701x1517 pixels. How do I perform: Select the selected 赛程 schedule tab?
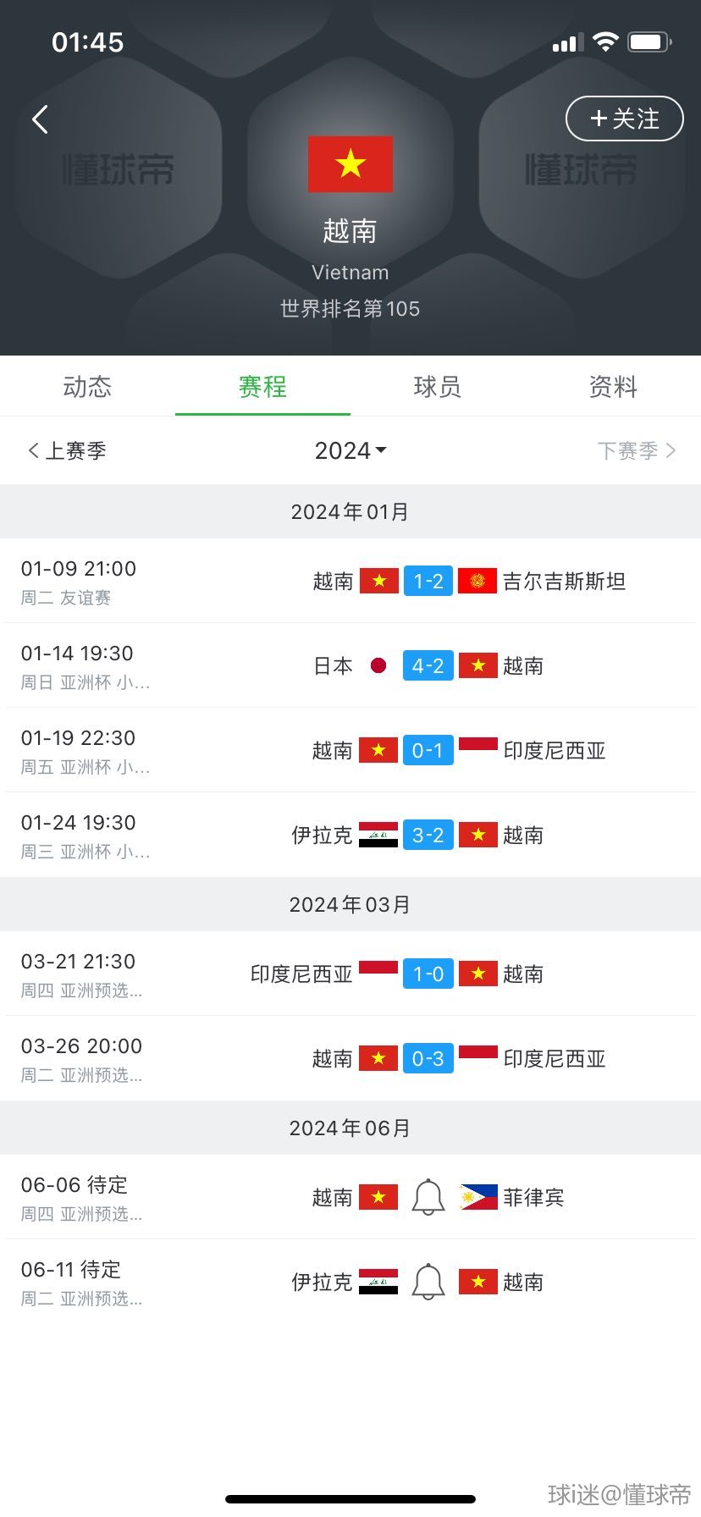coord(262,387)
